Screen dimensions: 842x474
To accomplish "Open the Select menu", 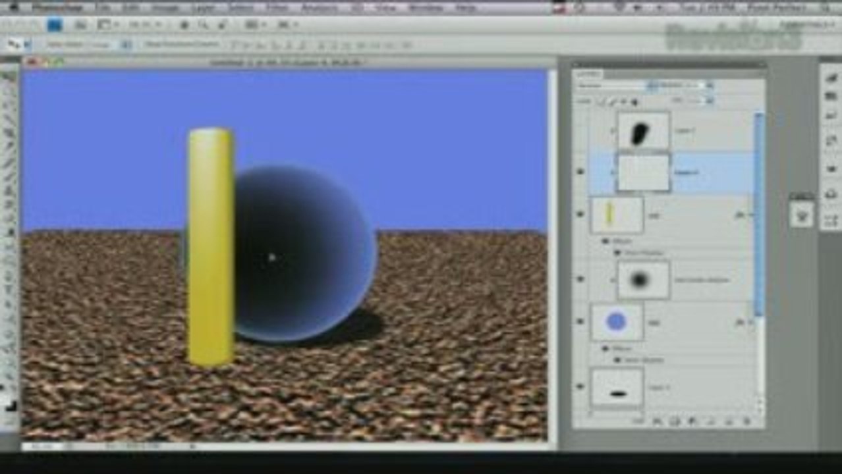I will [x=242, y=7].
